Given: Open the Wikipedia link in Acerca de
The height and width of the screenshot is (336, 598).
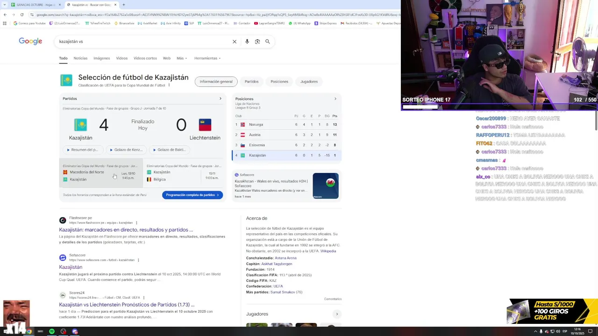Looking at the screenshot, I should point(328,251).
